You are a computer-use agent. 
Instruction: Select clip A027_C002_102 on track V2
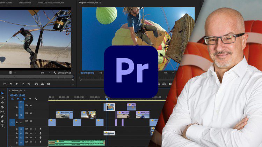[x=64, y=115]
